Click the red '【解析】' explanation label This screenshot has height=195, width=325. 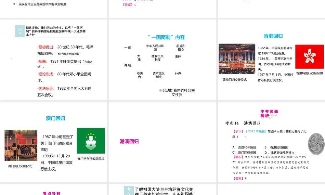238,157
